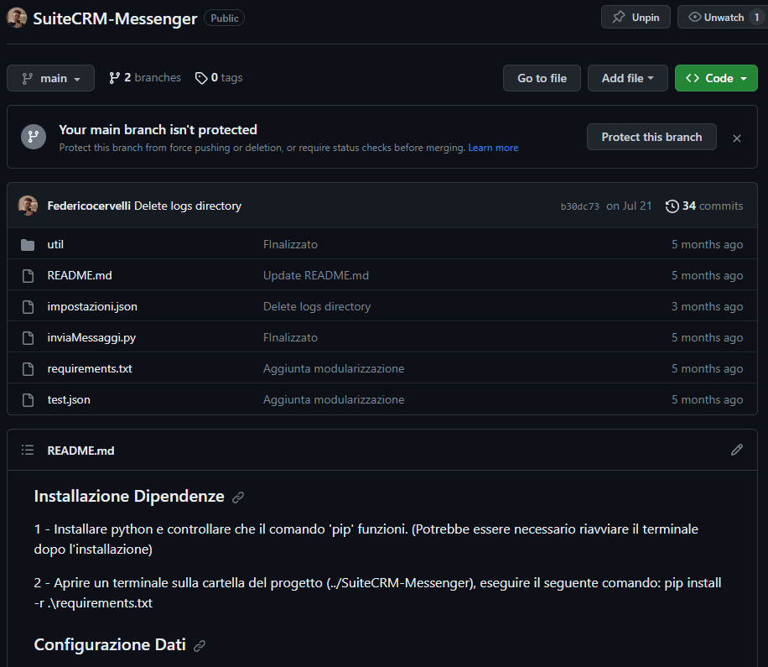This screenshot has height=667, width=768.
Task: Click the README.md panel header title
Action: click(80, 451)
